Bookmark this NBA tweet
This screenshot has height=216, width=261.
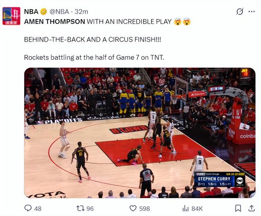(x=238, y=208)
